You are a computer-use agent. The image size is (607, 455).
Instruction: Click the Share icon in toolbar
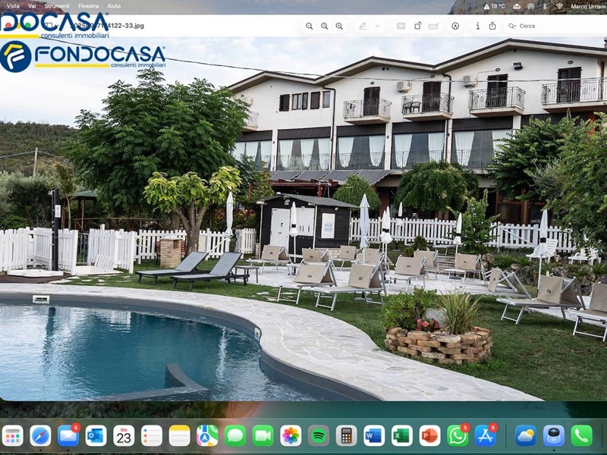pyautogui.click(x=492, y=26)
